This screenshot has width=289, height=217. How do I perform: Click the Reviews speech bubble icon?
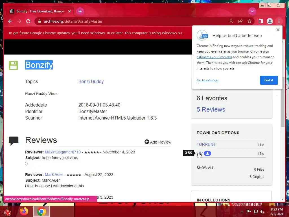tap(14, 141)
